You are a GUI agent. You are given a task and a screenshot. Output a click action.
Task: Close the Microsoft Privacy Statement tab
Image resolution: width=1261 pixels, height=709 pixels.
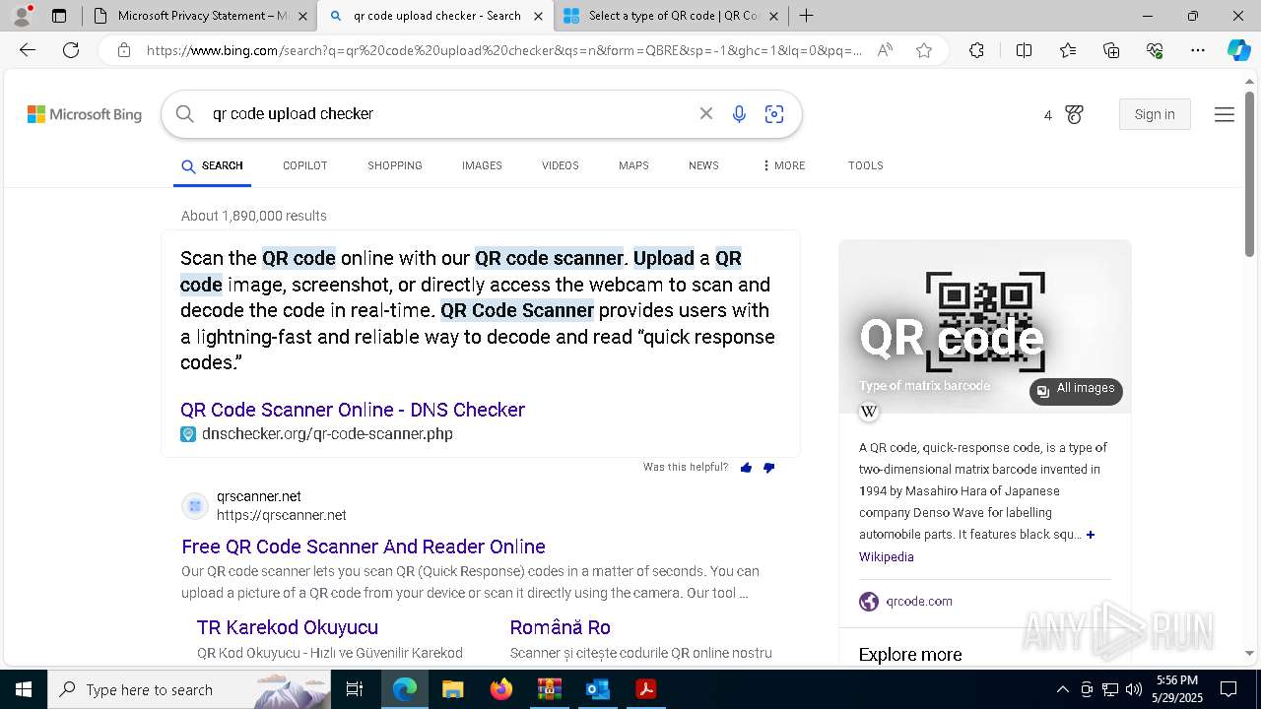302,16
